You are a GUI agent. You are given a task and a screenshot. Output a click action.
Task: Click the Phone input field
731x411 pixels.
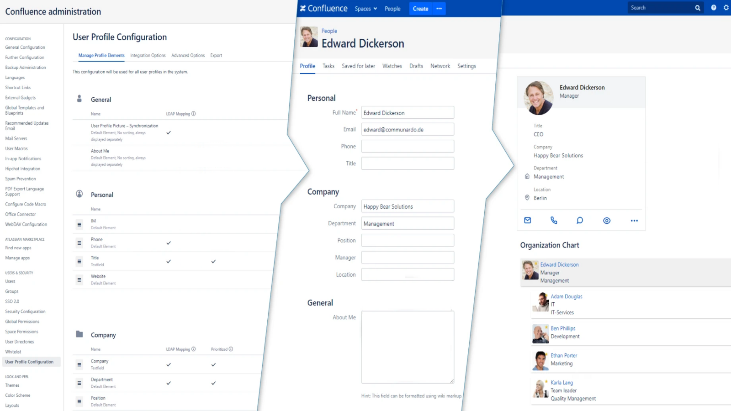tap(408, 147)
